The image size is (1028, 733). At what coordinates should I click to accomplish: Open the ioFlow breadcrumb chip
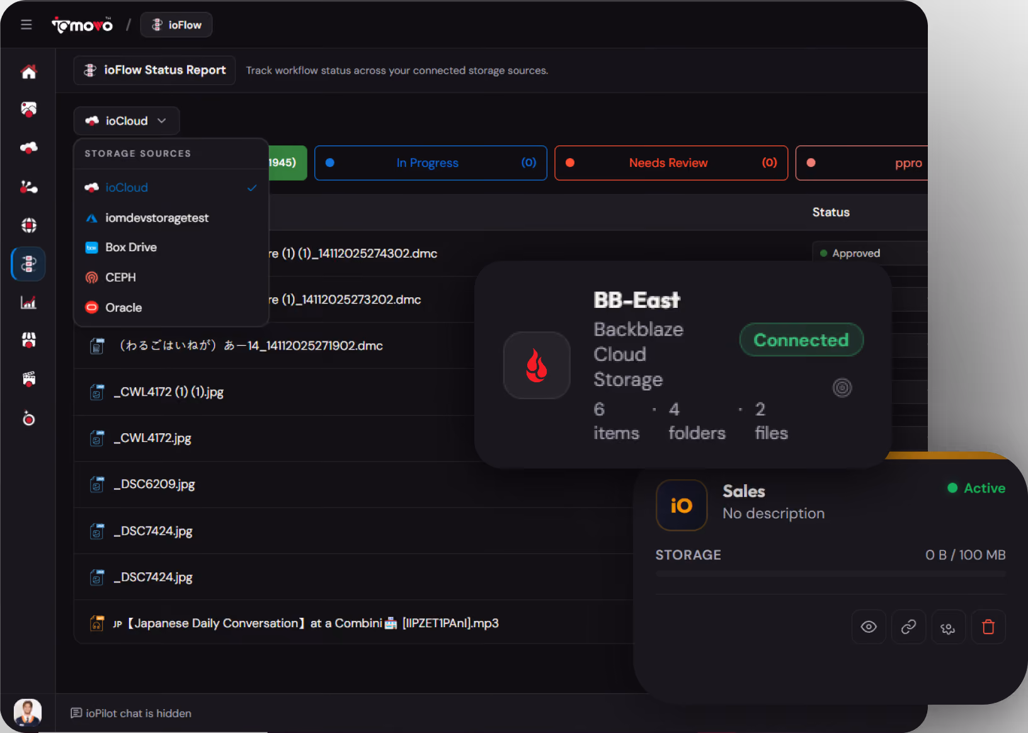pos(176,25)
